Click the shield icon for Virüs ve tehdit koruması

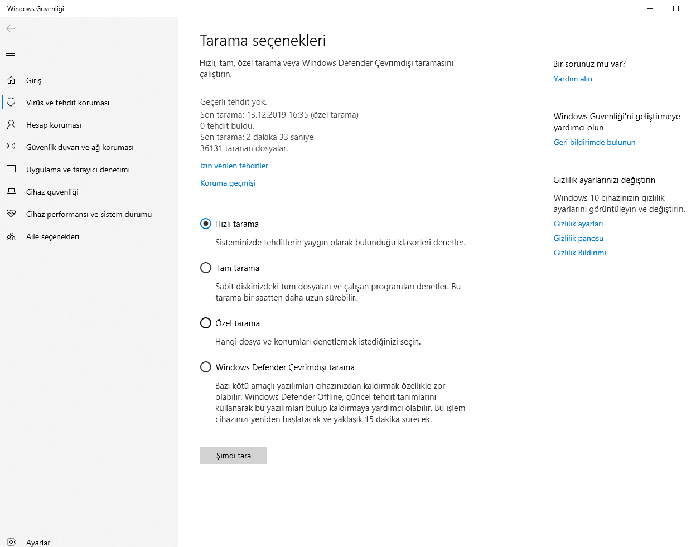coord(11,103)
